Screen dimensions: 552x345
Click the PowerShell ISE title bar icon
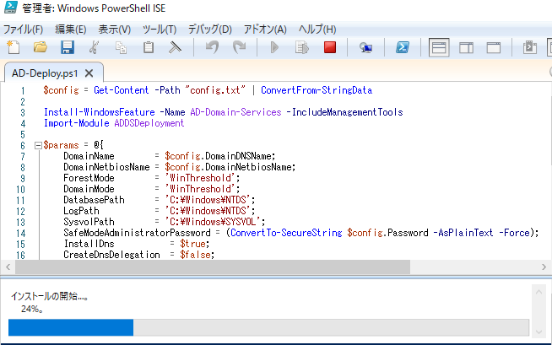tap(11, 8)
